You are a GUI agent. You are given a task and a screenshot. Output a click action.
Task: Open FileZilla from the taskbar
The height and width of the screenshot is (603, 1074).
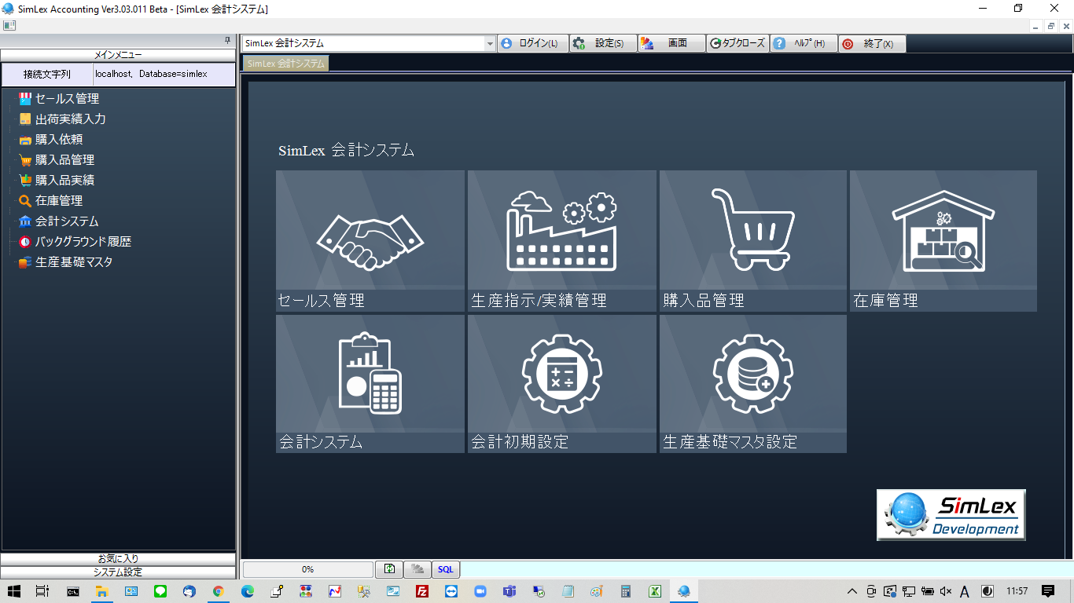click(x=422, y=591)
